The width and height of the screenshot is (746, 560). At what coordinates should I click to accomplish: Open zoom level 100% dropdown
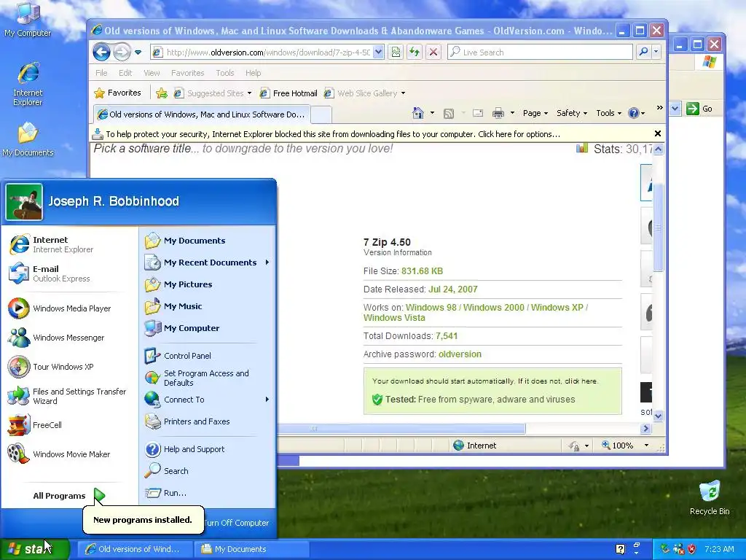(x=646, y=446)
